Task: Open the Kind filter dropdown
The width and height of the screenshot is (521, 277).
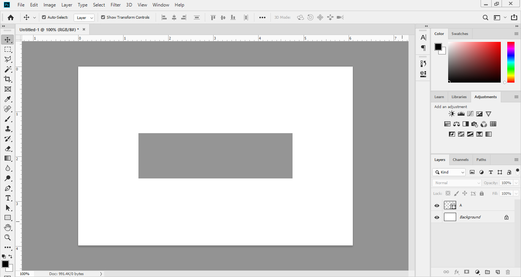Action: click(x=449, y=172)
